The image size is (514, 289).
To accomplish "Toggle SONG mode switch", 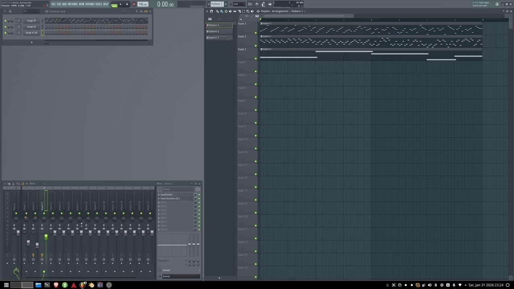I will click(114, 5).
